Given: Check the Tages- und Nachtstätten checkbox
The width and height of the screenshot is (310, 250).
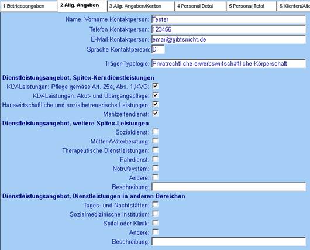Looking at the screenshot, I should point(156,205).
